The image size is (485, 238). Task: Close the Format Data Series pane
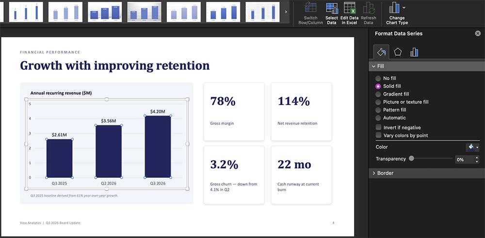[x=478, y=34]
